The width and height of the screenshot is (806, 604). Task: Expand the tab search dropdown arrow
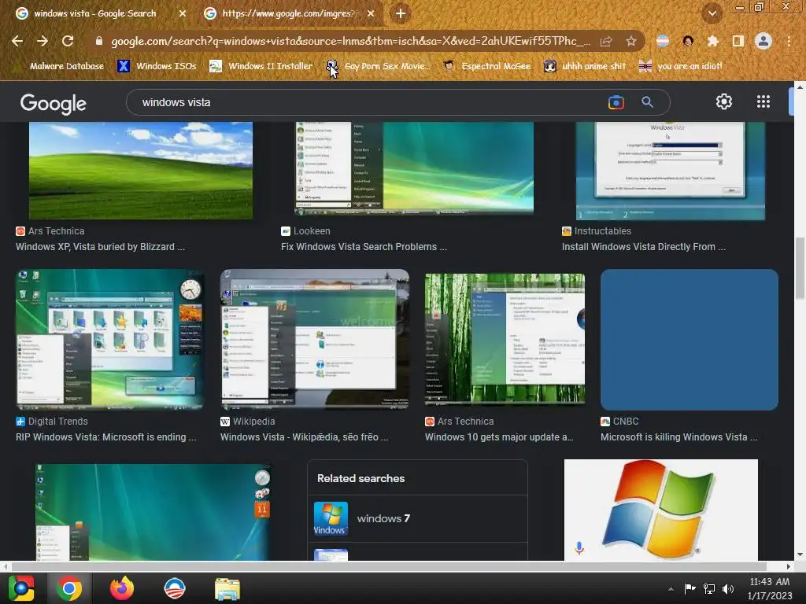click(712, 14)
